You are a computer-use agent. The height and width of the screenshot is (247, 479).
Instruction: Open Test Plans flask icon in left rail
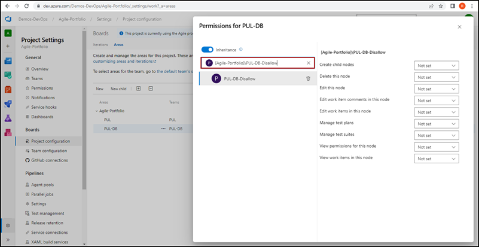pyautogui.click(x=8, y=118)
